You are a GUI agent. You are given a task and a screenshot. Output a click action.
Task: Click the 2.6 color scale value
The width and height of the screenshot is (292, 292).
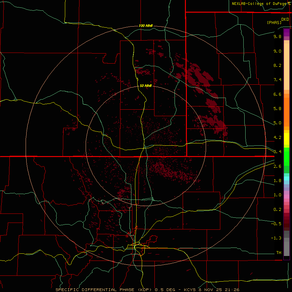click(277, 166)
